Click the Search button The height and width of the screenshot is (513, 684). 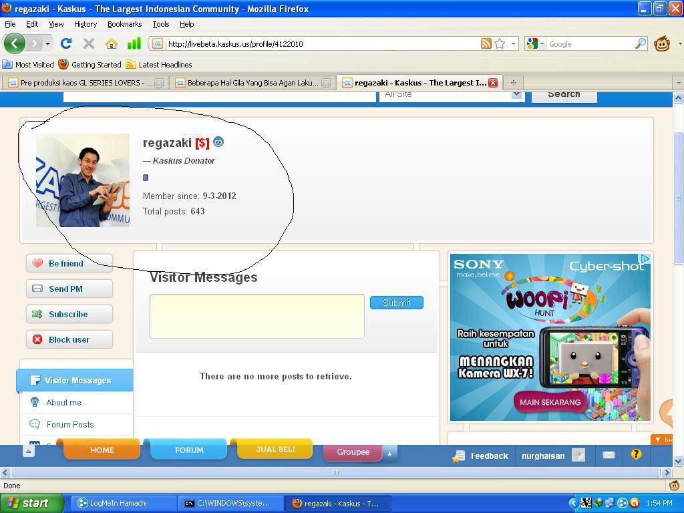[x=564, y=96]
